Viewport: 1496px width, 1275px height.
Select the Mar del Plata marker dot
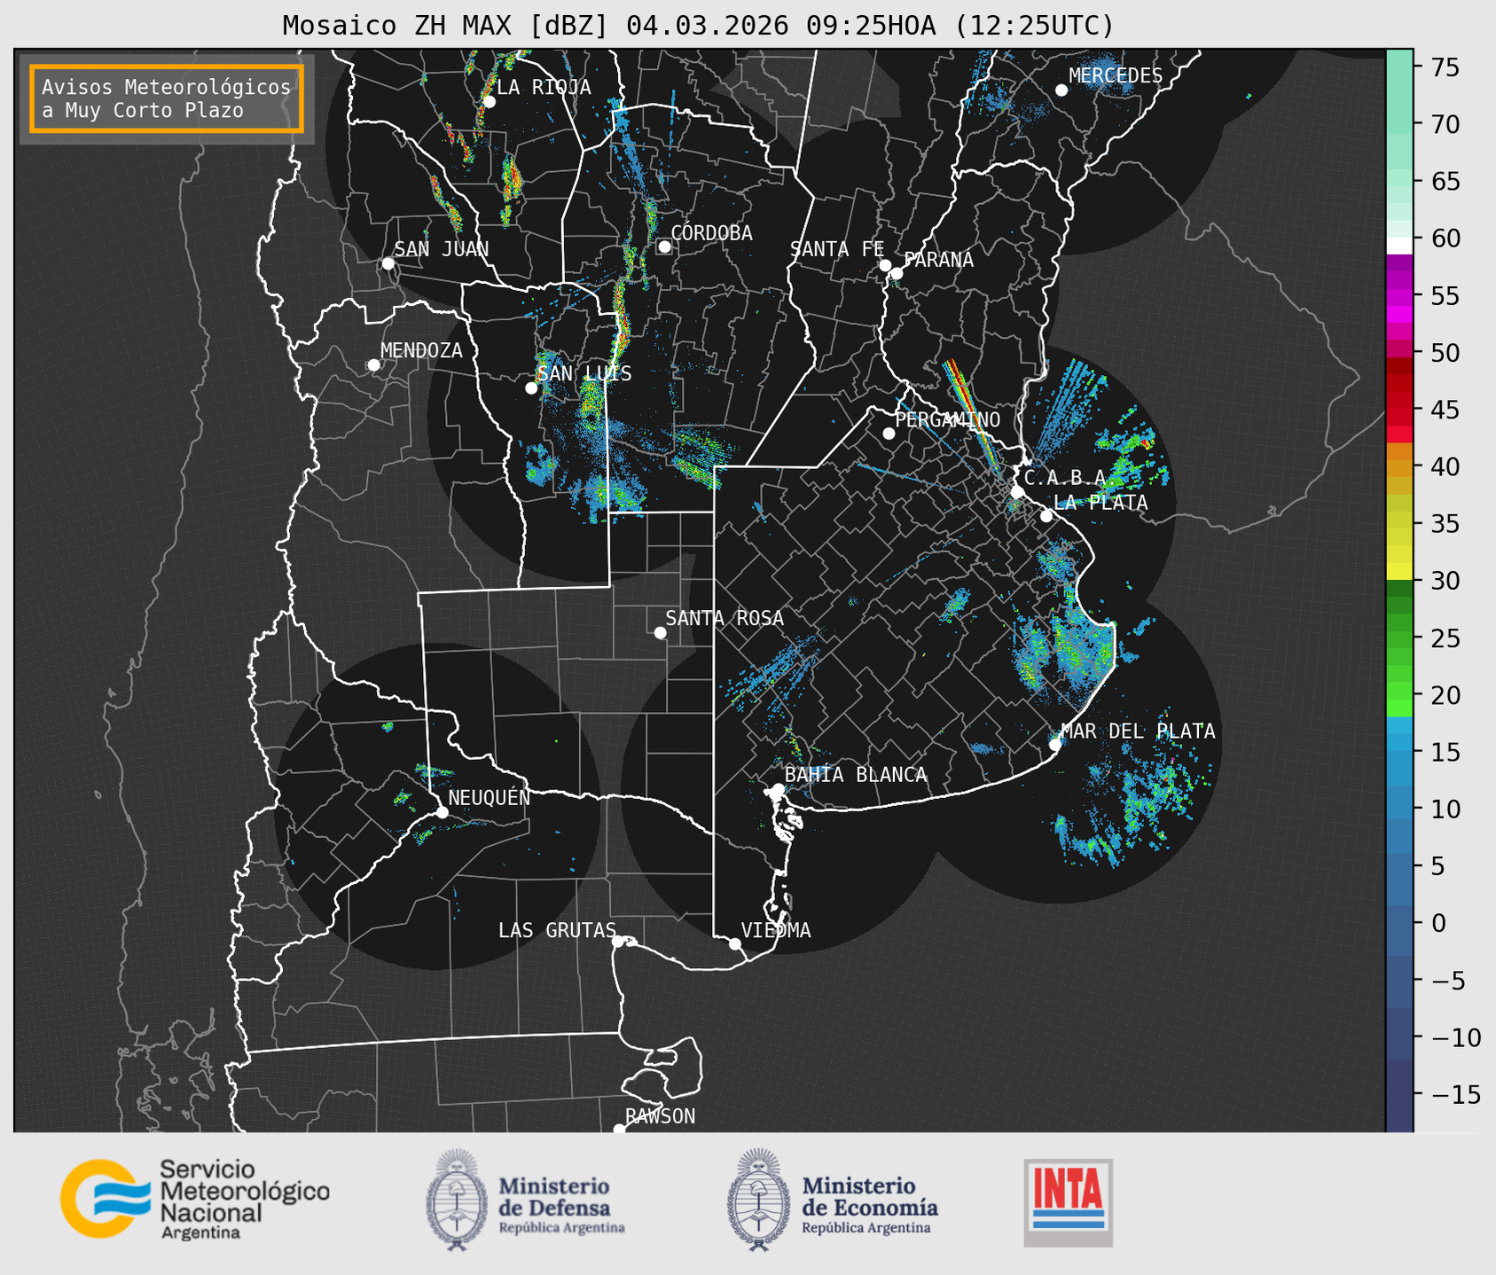1055,744
